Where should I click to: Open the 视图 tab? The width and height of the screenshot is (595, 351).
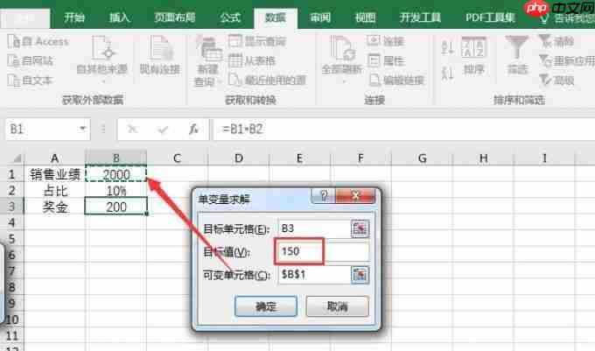tap(366, 18)
